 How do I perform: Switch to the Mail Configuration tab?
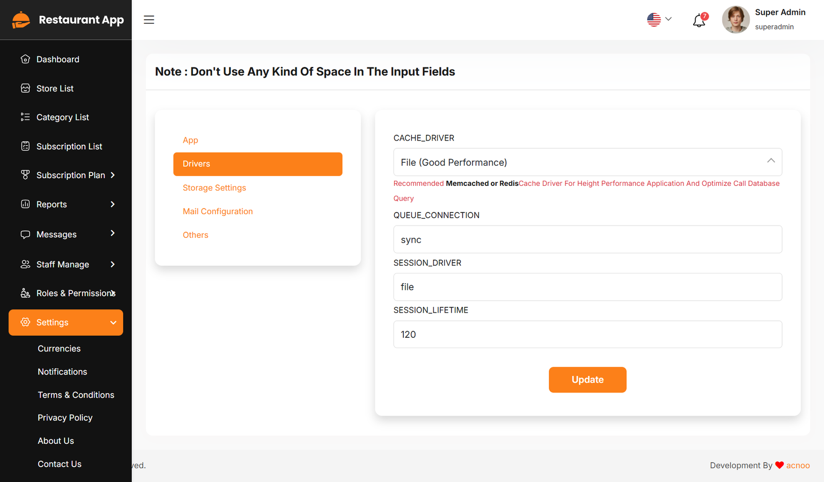click(x=217, y=211)
